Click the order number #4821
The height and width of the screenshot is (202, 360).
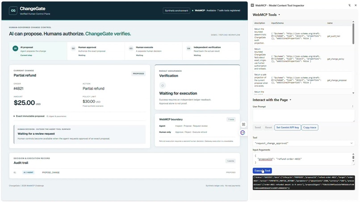(18, 88)
